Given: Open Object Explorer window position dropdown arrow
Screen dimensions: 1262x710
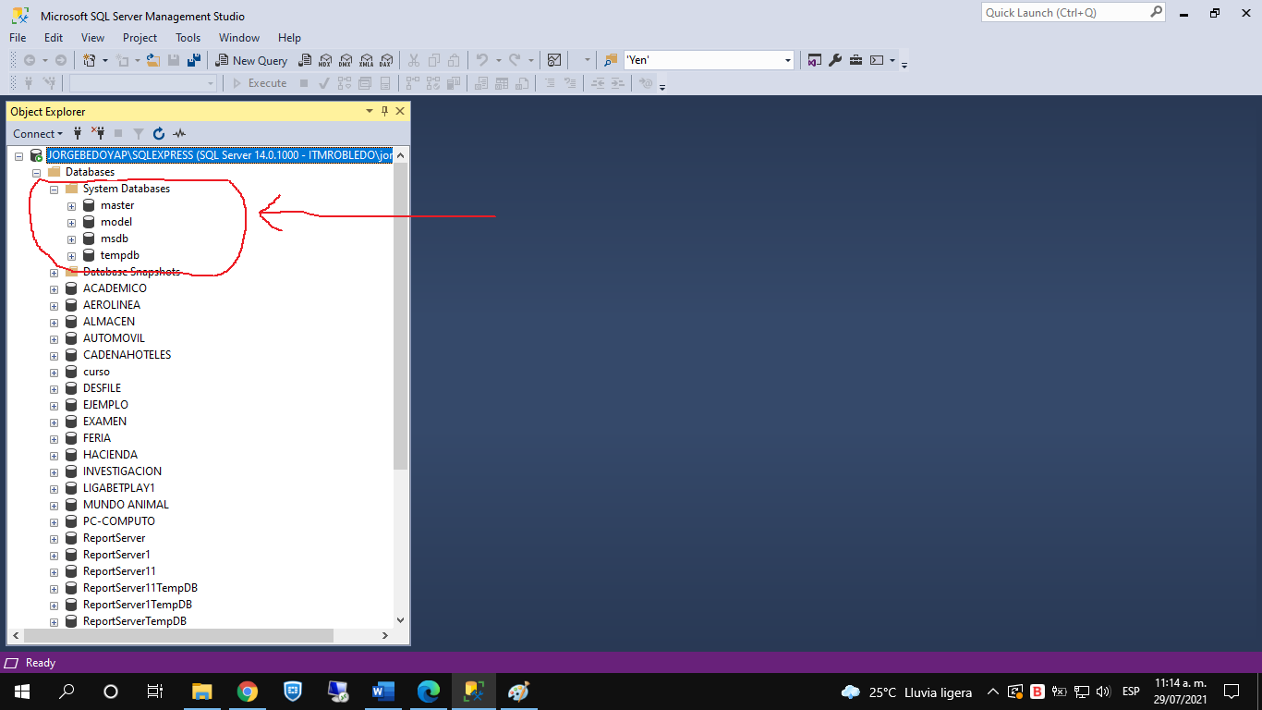Looking at the screenshot, I should point(370,111).
